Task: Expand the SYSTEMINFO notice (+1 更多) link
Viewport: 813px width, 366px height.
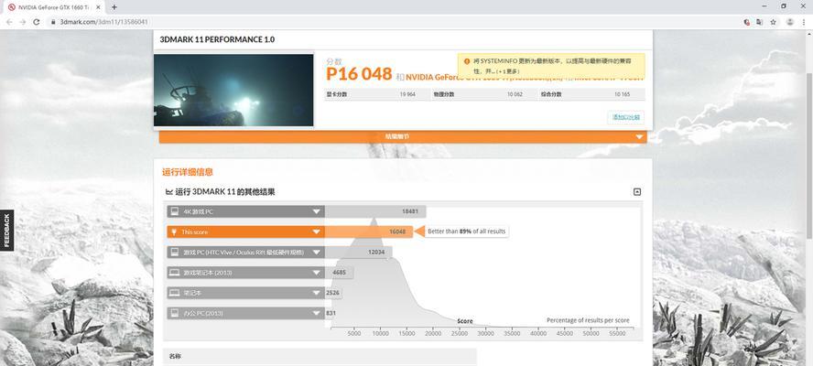Action: click(x=507, y=71)
